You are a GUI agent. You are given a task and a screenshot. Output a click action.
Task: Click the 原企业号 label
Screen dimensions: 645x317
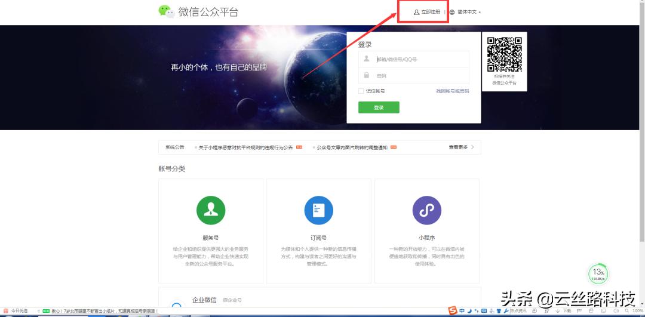pos(232,300)
